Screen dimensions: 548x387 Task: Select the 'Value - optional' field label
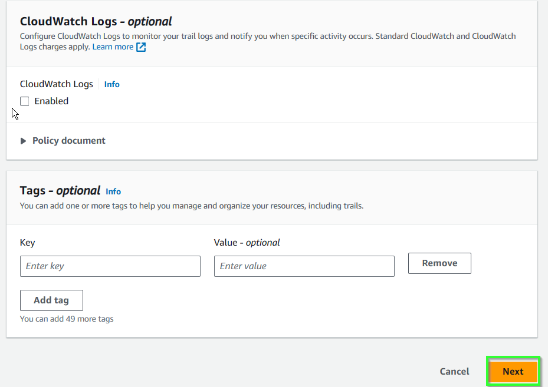[x=247, y=243]
